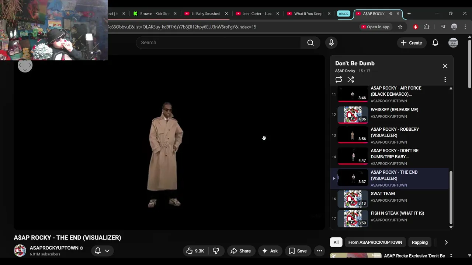Image resolution: width=472 pixels, height=265 pixels.
Task: Click the playlist scroll down arrow
Action: point(451,227)
